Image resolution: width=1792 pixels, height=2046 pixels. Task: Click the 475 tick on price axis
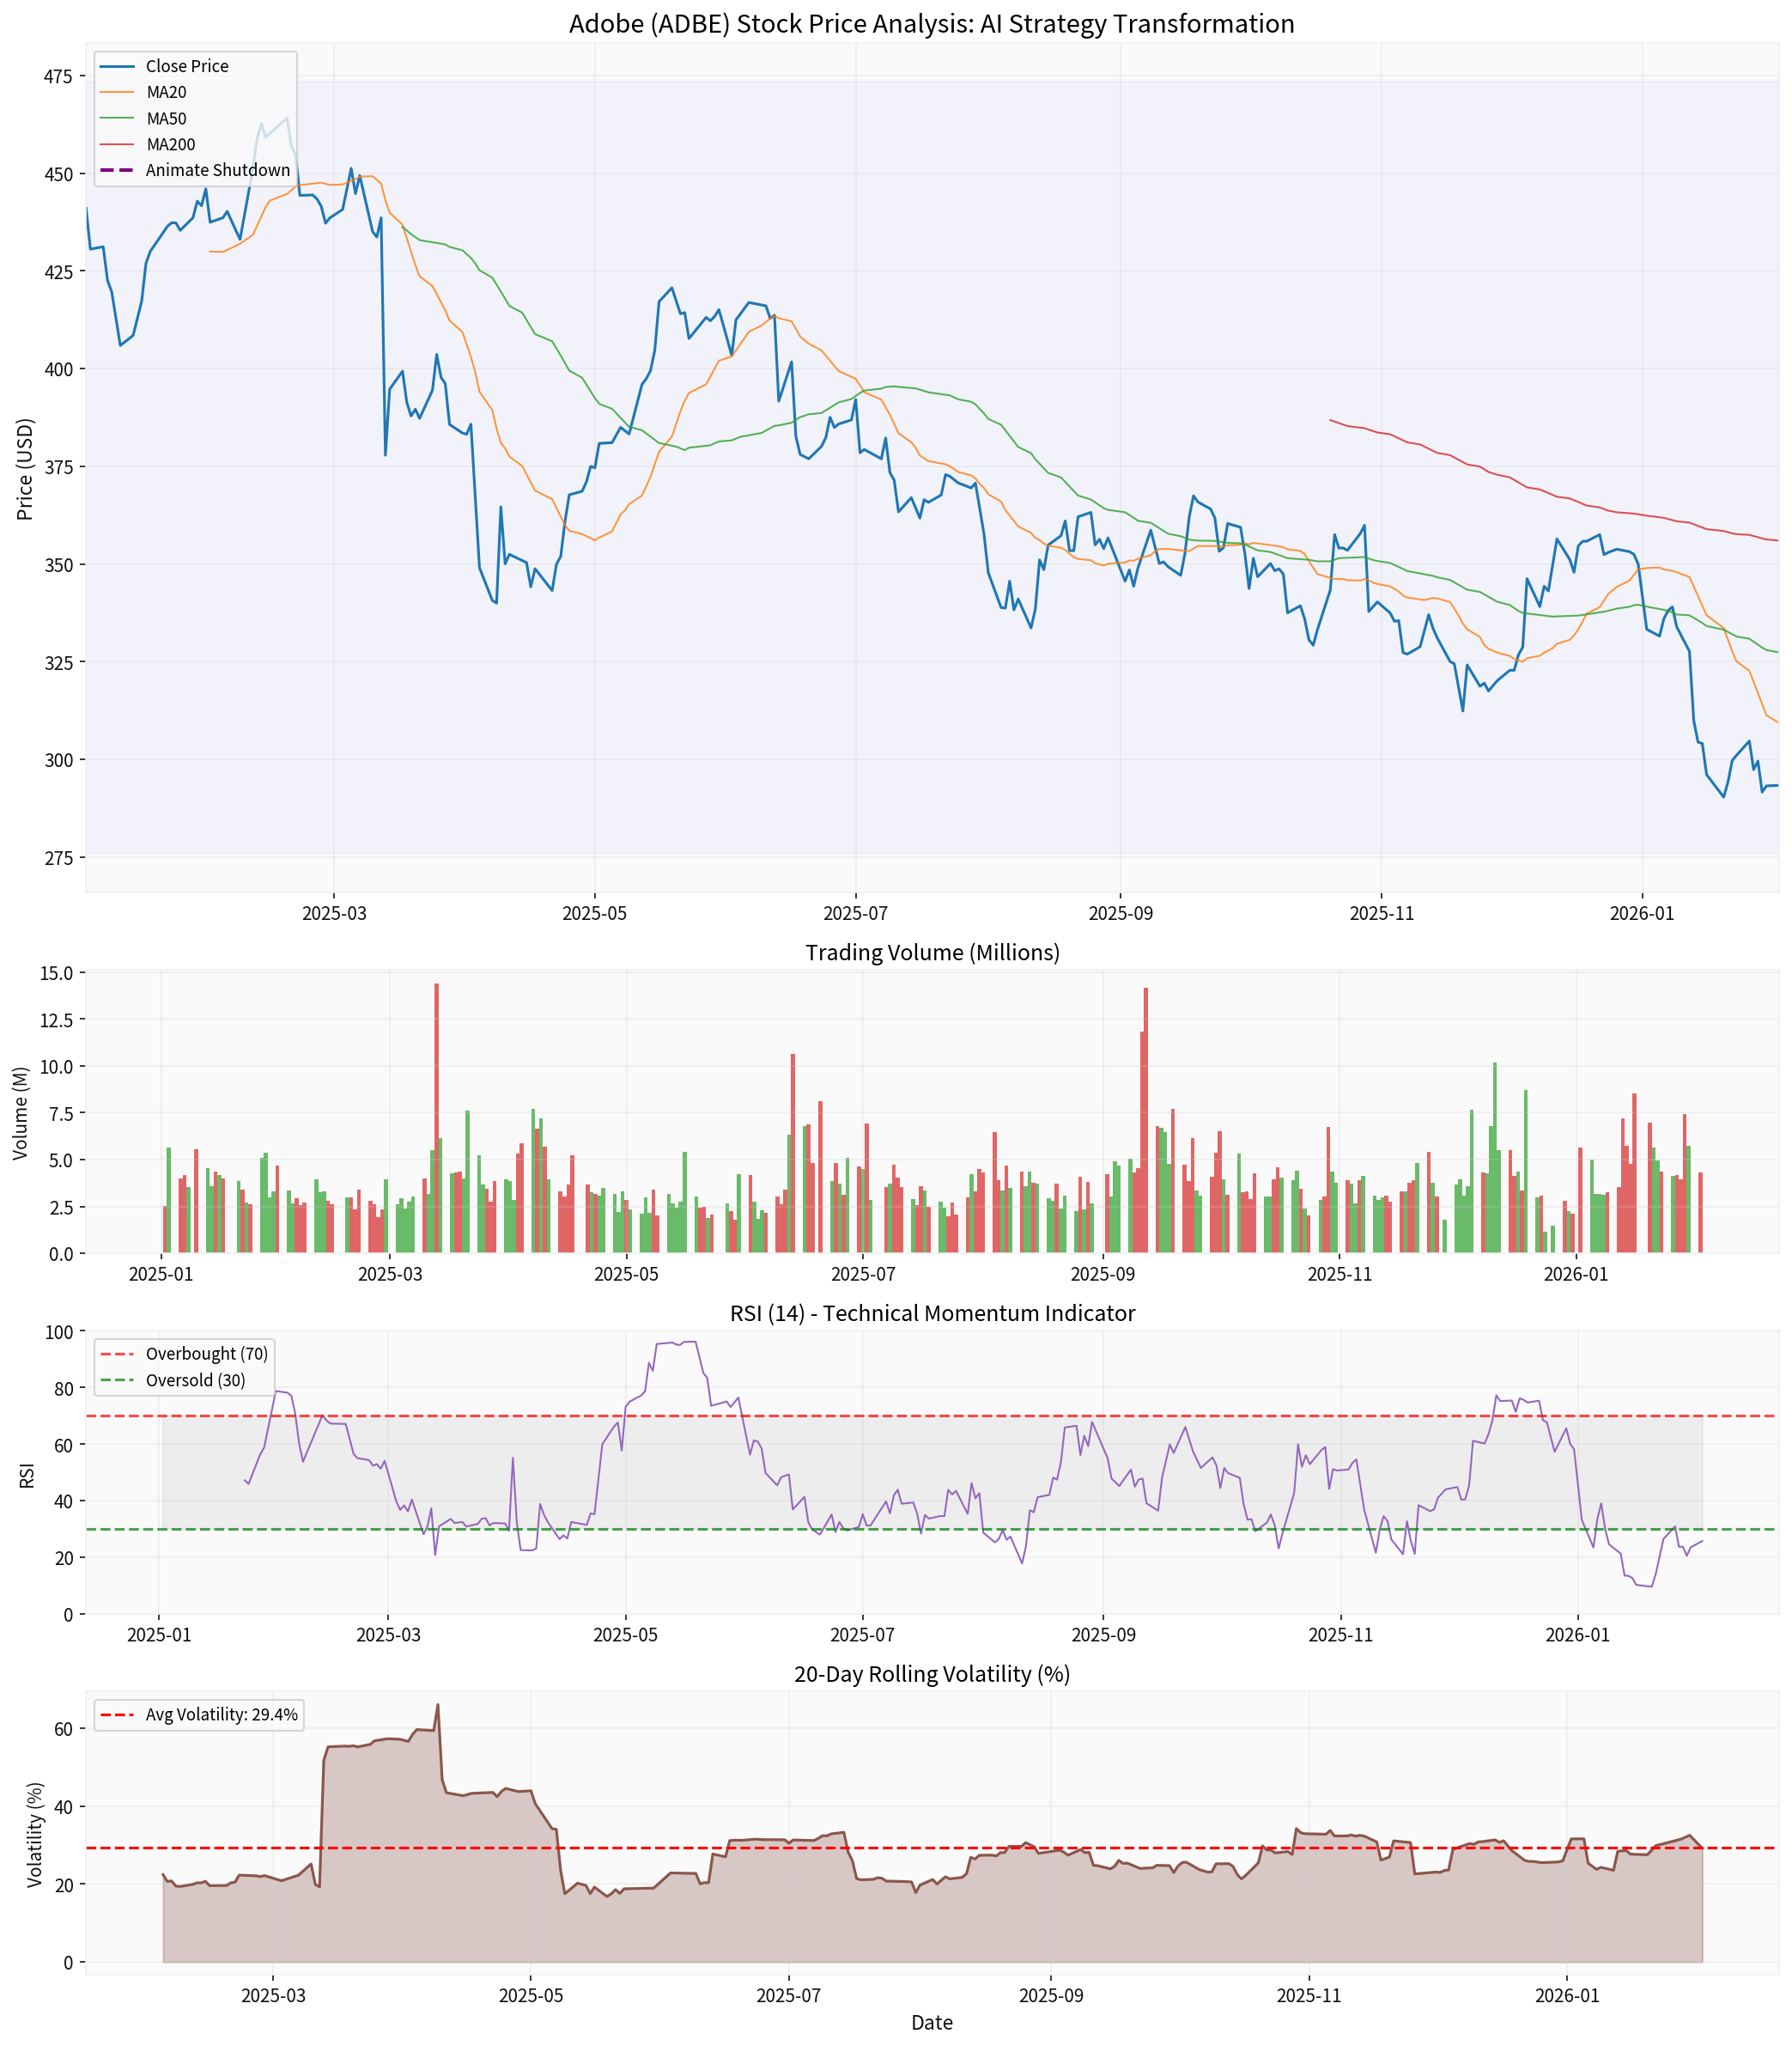point(59,76)
